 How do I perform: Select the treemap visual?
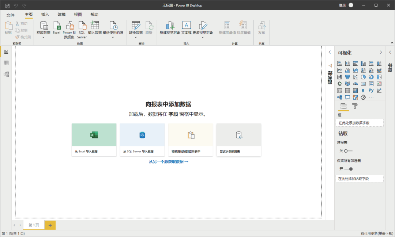[x=379, y=77]
